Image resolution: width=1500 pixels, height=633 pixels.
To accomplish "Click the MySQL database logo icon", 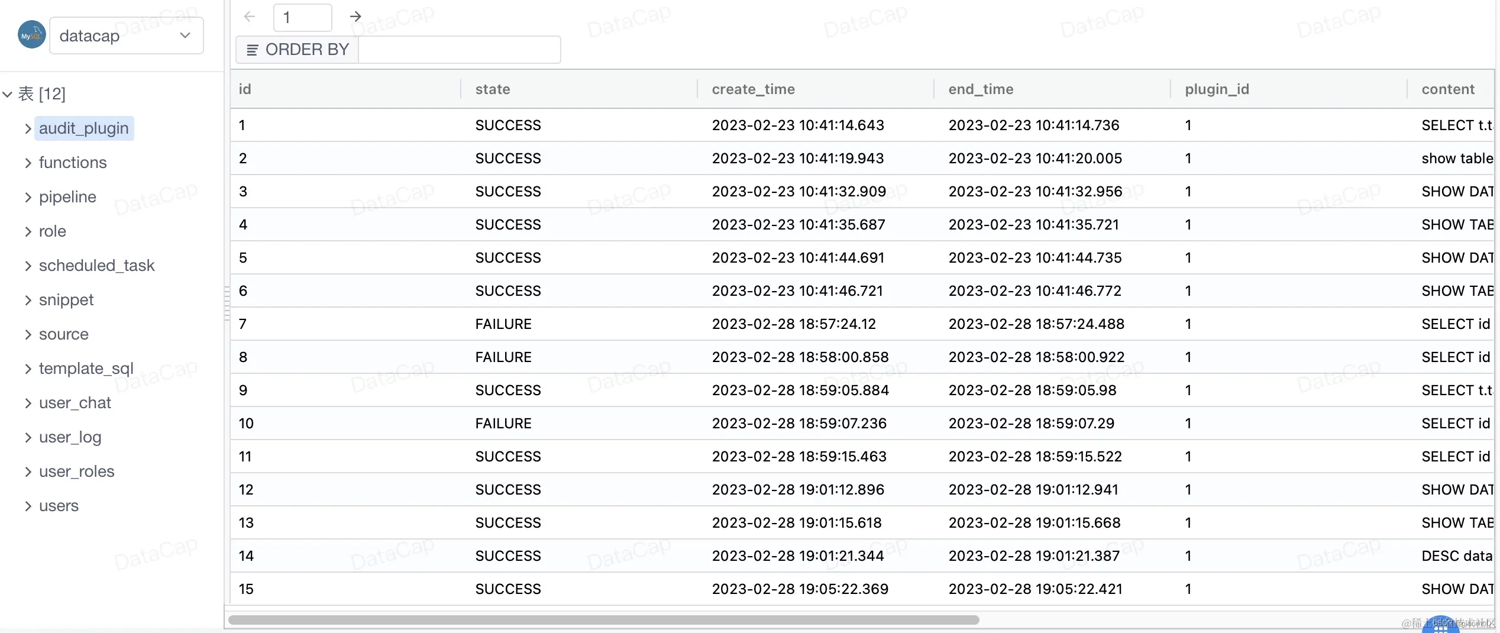I will tap(32, 35).
